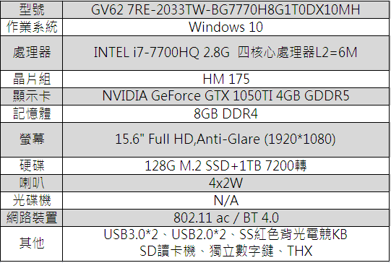
Task: Click the 處理器 row header
Action: [x=32, y=53]
